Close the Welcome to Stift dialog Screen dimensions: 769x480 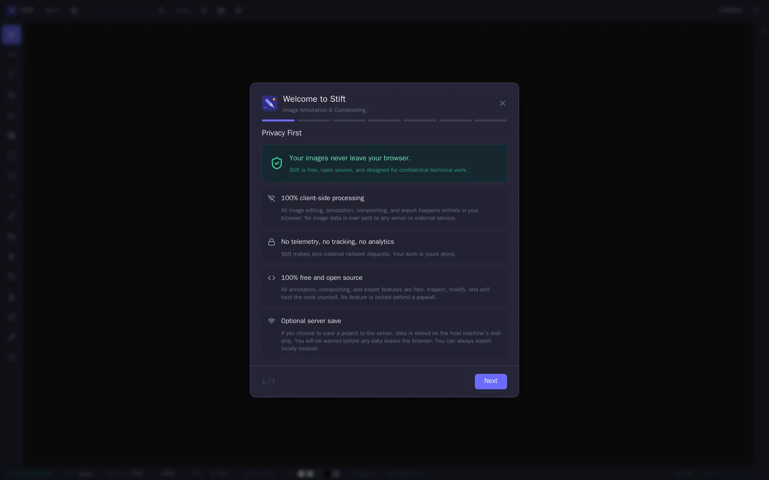click(x=502, y=103)
